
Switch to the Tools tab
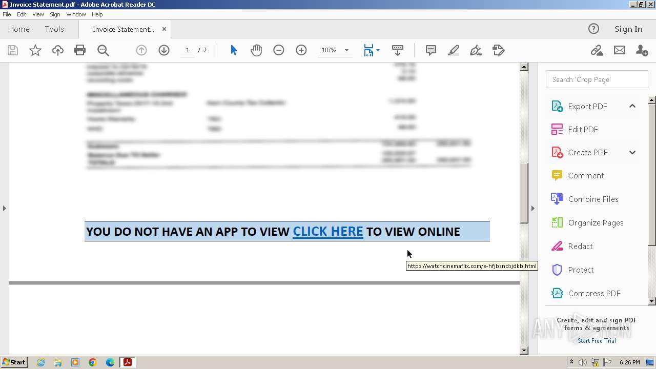pos(54,29)
